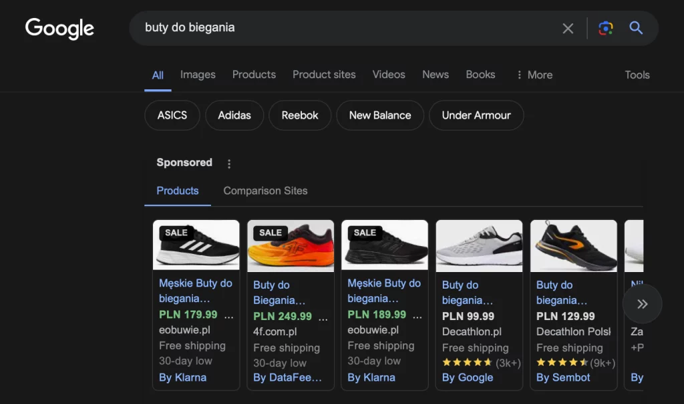The width and height of the screenshot is (684, 404).
Task: Clear the search box with X icon
Action: click(568, 28)
